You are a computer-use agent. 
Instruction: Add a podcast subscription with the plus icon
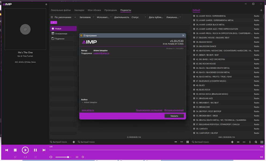tap(74, 142)
